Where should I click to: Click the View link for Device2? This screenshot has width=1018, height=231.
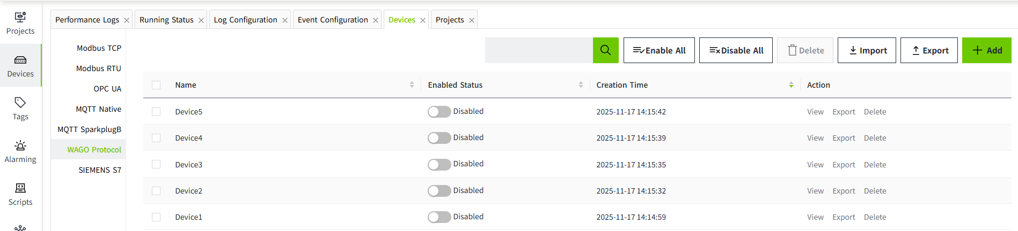click(815, 191)
